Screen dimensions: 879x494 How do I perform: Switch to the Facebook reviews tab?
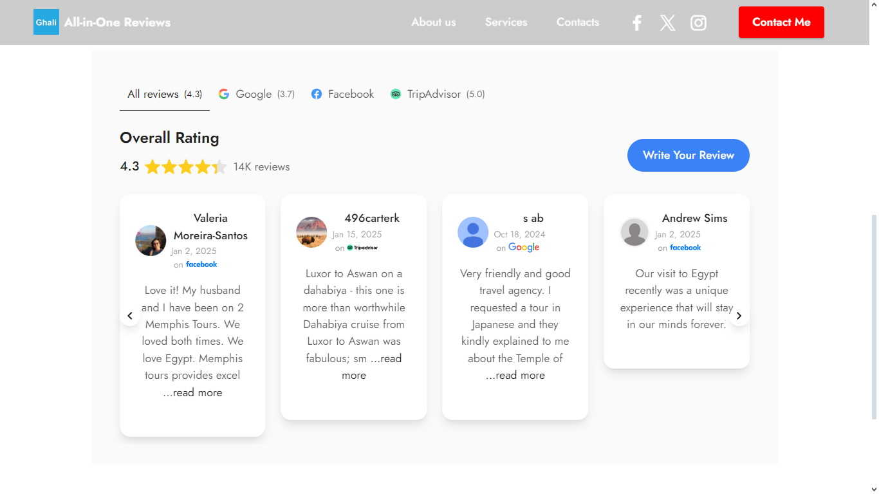click(342, 94)
